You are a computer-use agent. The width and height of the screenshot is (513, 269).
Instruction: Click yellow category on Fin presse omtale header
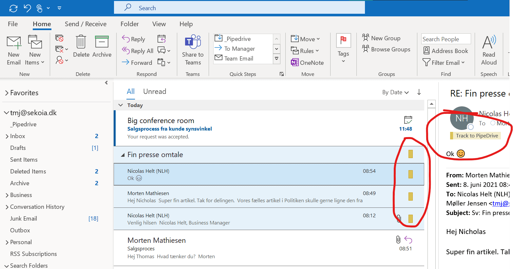[x=410, y=154]
